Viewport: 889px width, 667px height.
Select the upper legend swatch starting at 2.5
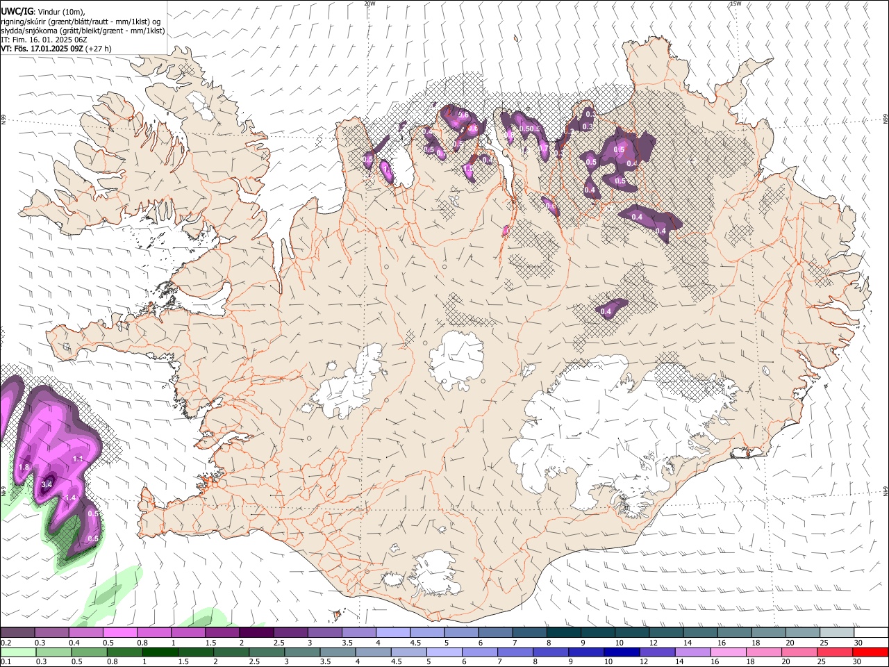(x=290, y=633)
